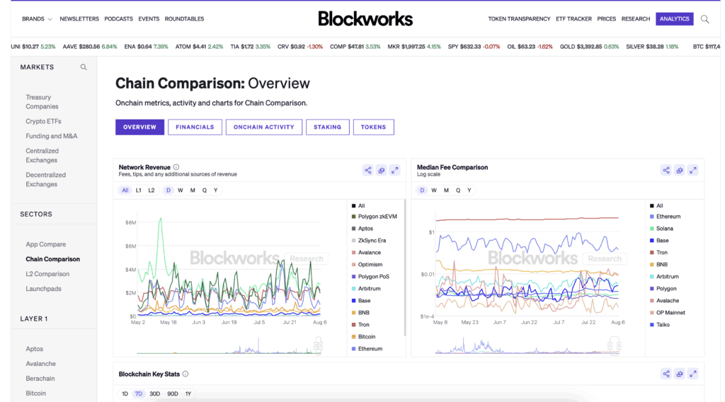The height and width of the screenshot is (402, 725).
Task: Set Network Revenue interval to weekly (W)
Action: [181, 190]
